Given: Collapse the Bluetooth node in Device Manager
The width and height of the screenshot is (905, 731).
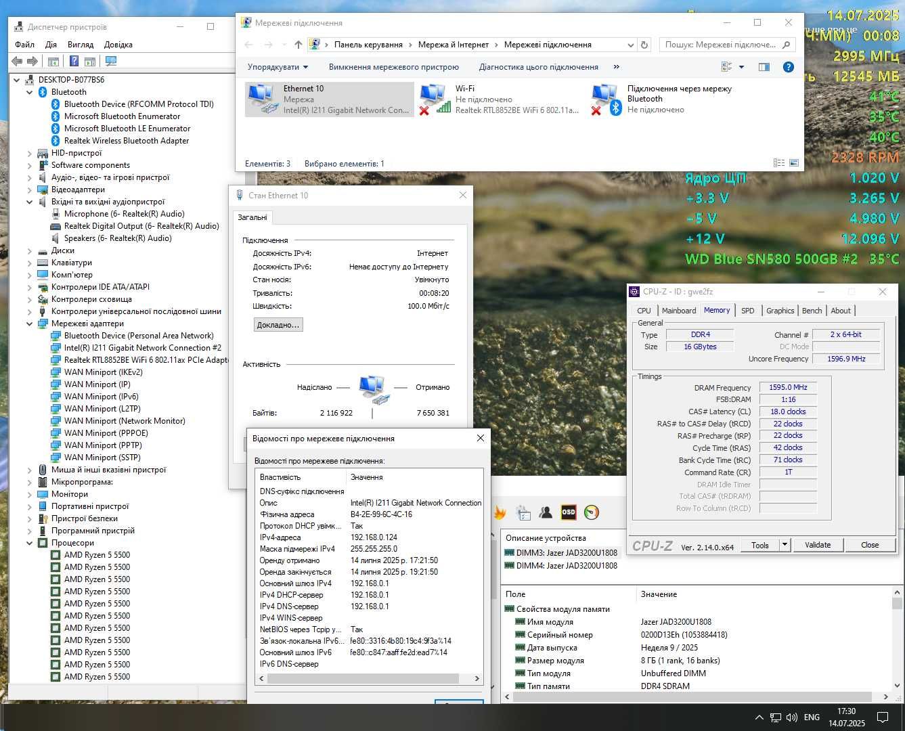Looking at the screenshot, I should (x=29, y=92).
